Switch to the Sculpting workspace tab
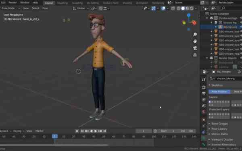 77,3
